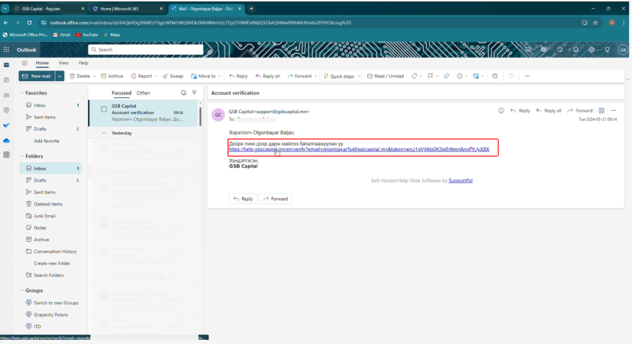
Task: Open the Report dropdown arrow
Action: point(156,76)
